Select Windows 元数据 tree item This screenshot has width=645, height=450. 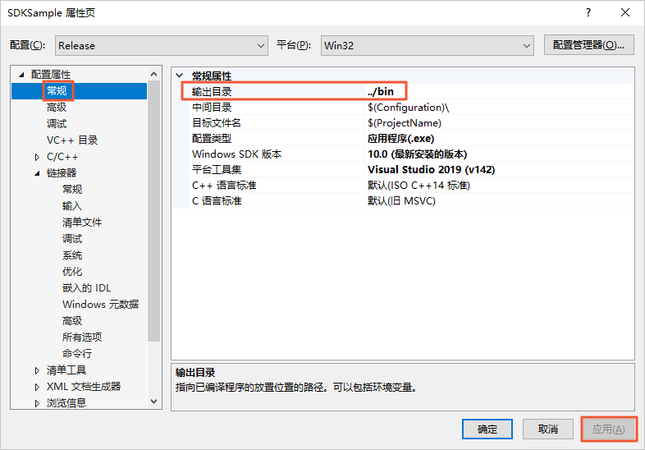pyautogui.click(x=100, y=305)
